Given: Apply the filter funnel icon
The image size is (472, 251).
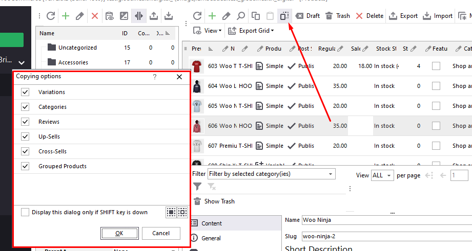Looking at the screenshot, I should (x=197, y=187).
